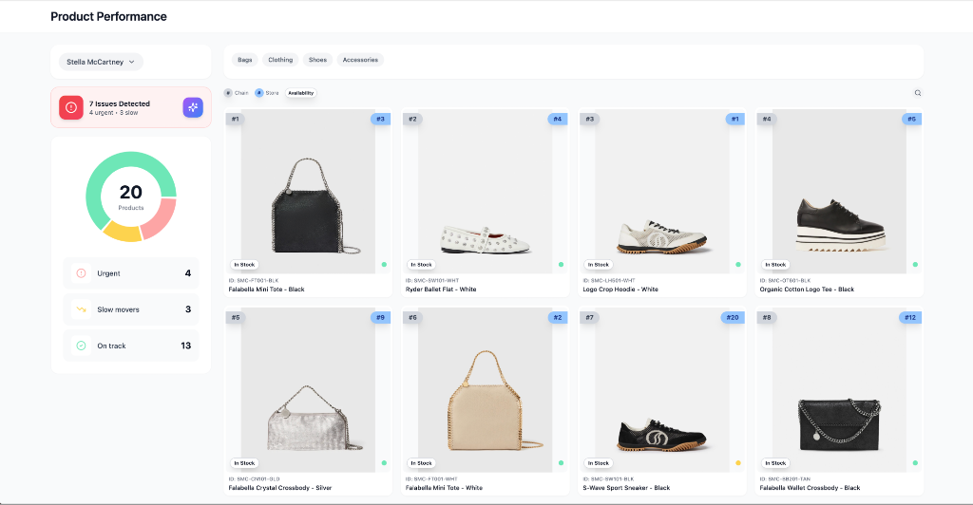Click store rank #20 badge on S-Wave Sport Sneaker
This screenshot has height=505, width=973.
click(x=733, y=317)
